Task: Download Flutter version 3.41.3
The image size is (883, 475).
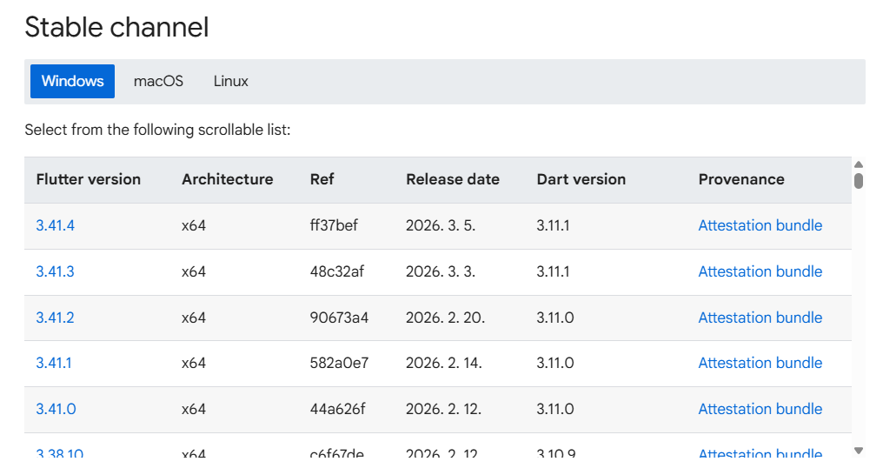Action: pyautogui.click(x=55, y=271)
